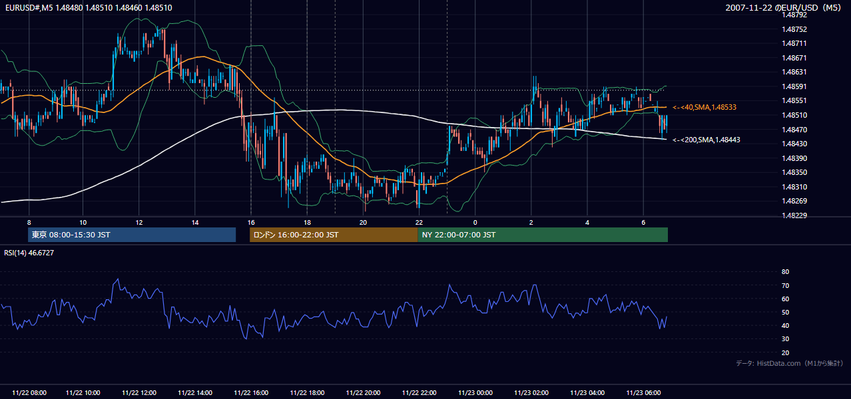Click hour tick 14 under the price chart

click(195, 221)
